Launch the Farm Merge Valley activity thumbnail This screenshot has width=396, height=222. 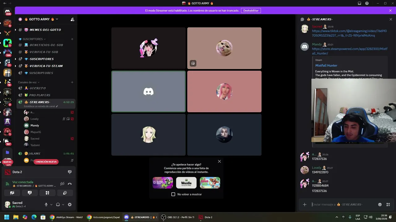pos(210,183)
